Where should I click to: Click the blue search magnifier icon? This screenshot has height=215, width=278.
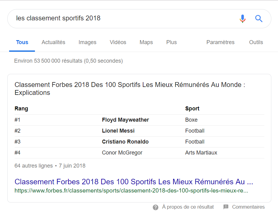(x=259, y=19)
